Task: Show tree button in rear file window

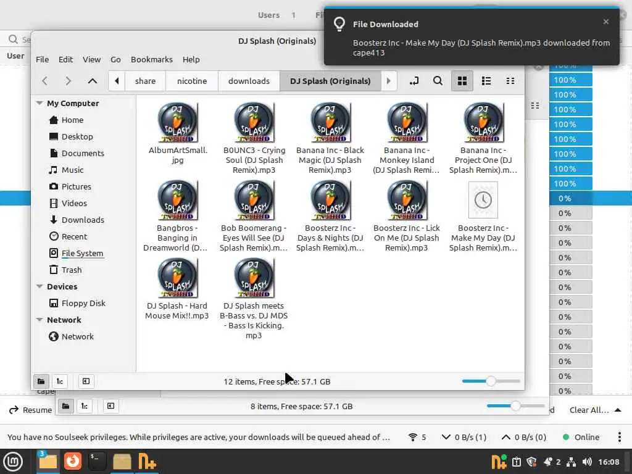Action: tap(84, 406)
